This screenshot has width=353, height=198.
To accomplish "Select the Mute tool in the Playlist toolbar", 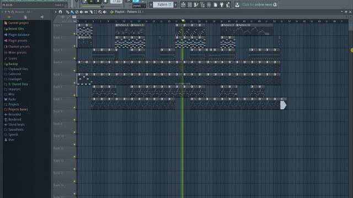I will point(81,12).
